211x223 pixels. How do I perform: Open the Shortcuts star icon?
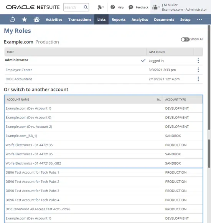(25, 20)
